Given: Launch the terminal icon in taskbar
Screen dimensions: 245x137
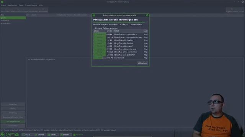Looking at the screenshot, I should pyautogui.click(x=12, y=135).
